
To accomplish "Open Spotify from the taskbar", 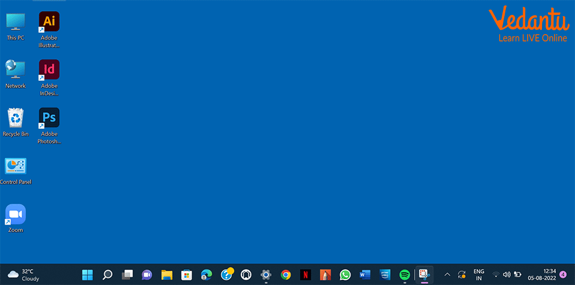I will pos(405,275).
